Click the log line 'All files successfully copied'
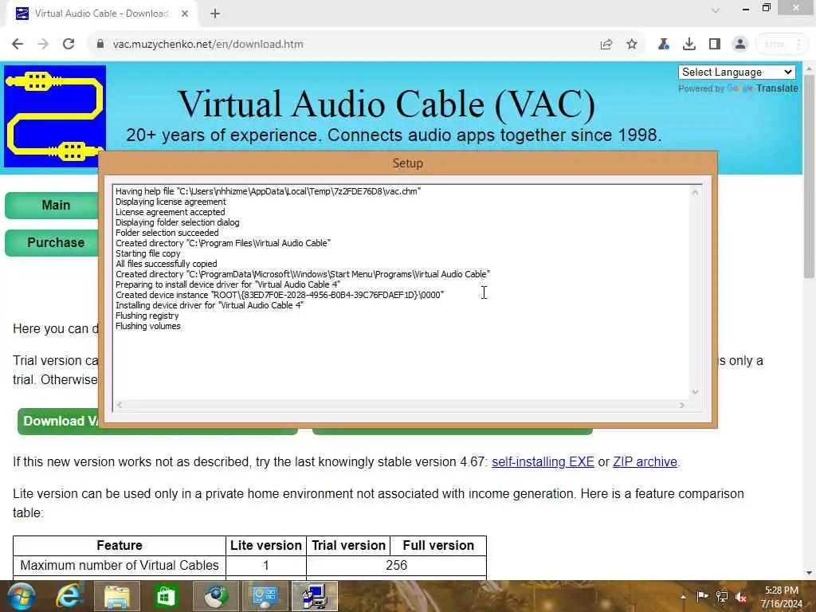Screen dimensions: 816x612 [166, 264]
